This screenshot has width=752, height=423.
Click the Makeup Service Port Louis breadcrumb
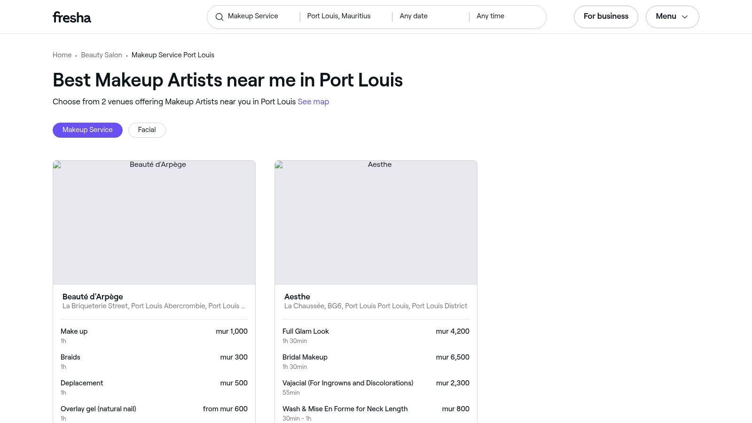coord(173,55)
